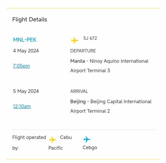The width and height of the screenshot is (166, 163).
Task: Open the 7:05pm departure time link
Action: tap(21, 66)
